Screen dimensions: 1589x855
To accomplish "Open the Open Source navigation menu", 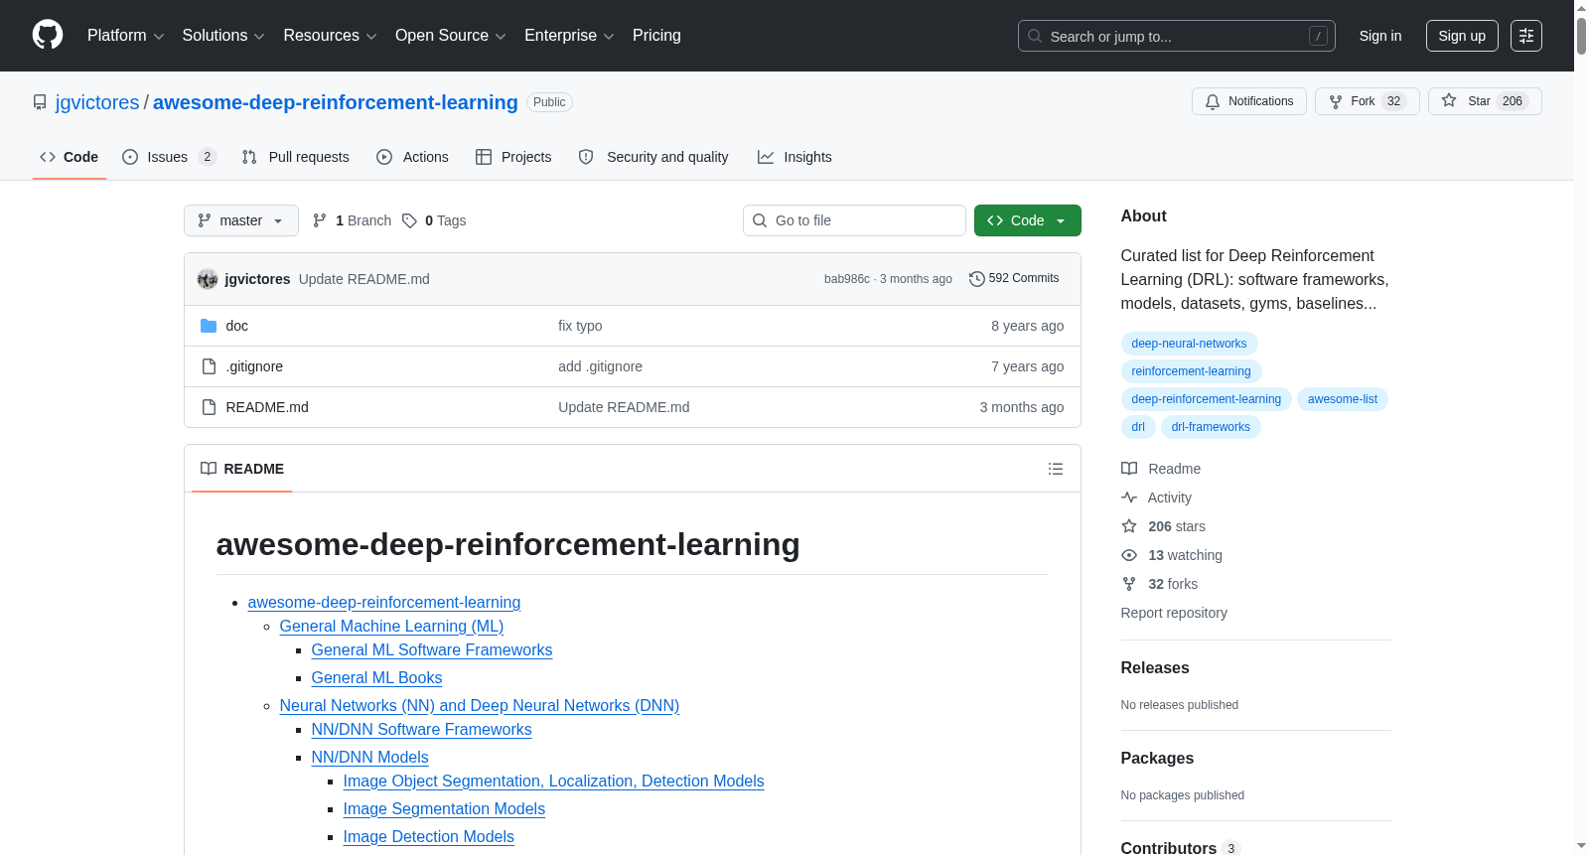I will click(x=450, y=36).
